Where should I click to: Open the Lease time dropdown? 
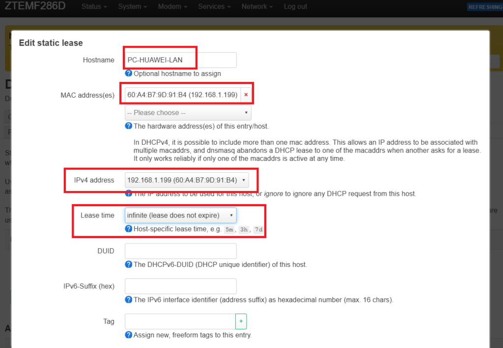[x=180, y=215]
